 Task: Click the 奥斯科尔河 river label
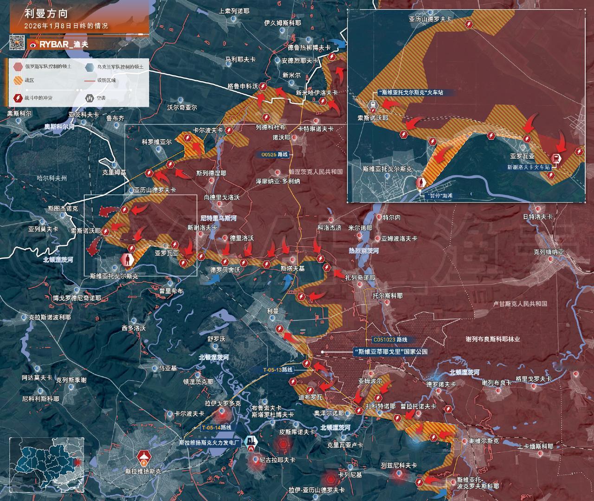click(59, 126)
